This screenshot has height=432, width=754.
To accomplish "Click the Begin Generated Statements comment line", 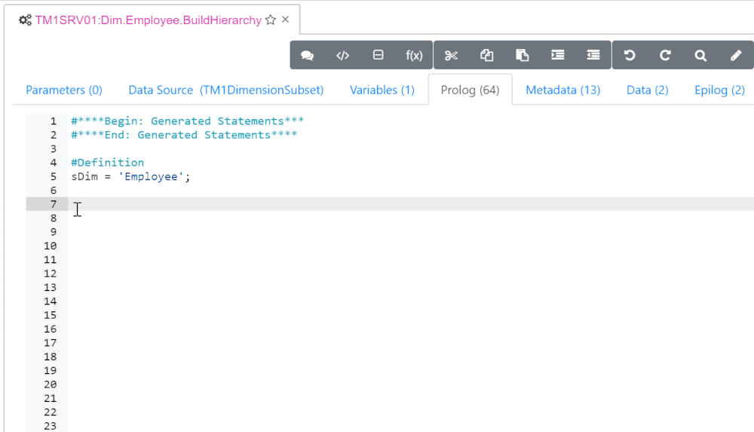I will click(x=188, y=121).
